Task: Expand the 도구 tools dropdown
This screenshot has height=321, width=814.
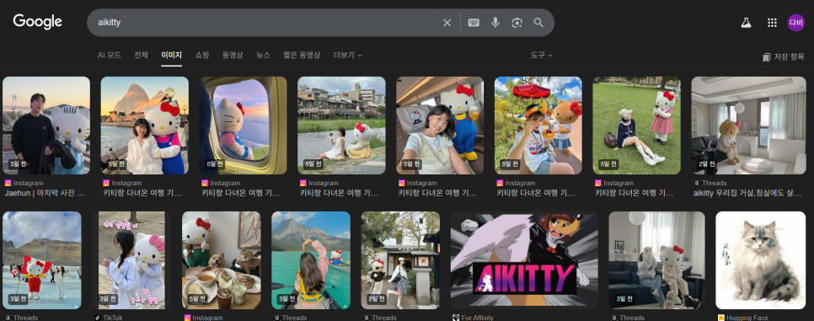Action: [541, 55]
